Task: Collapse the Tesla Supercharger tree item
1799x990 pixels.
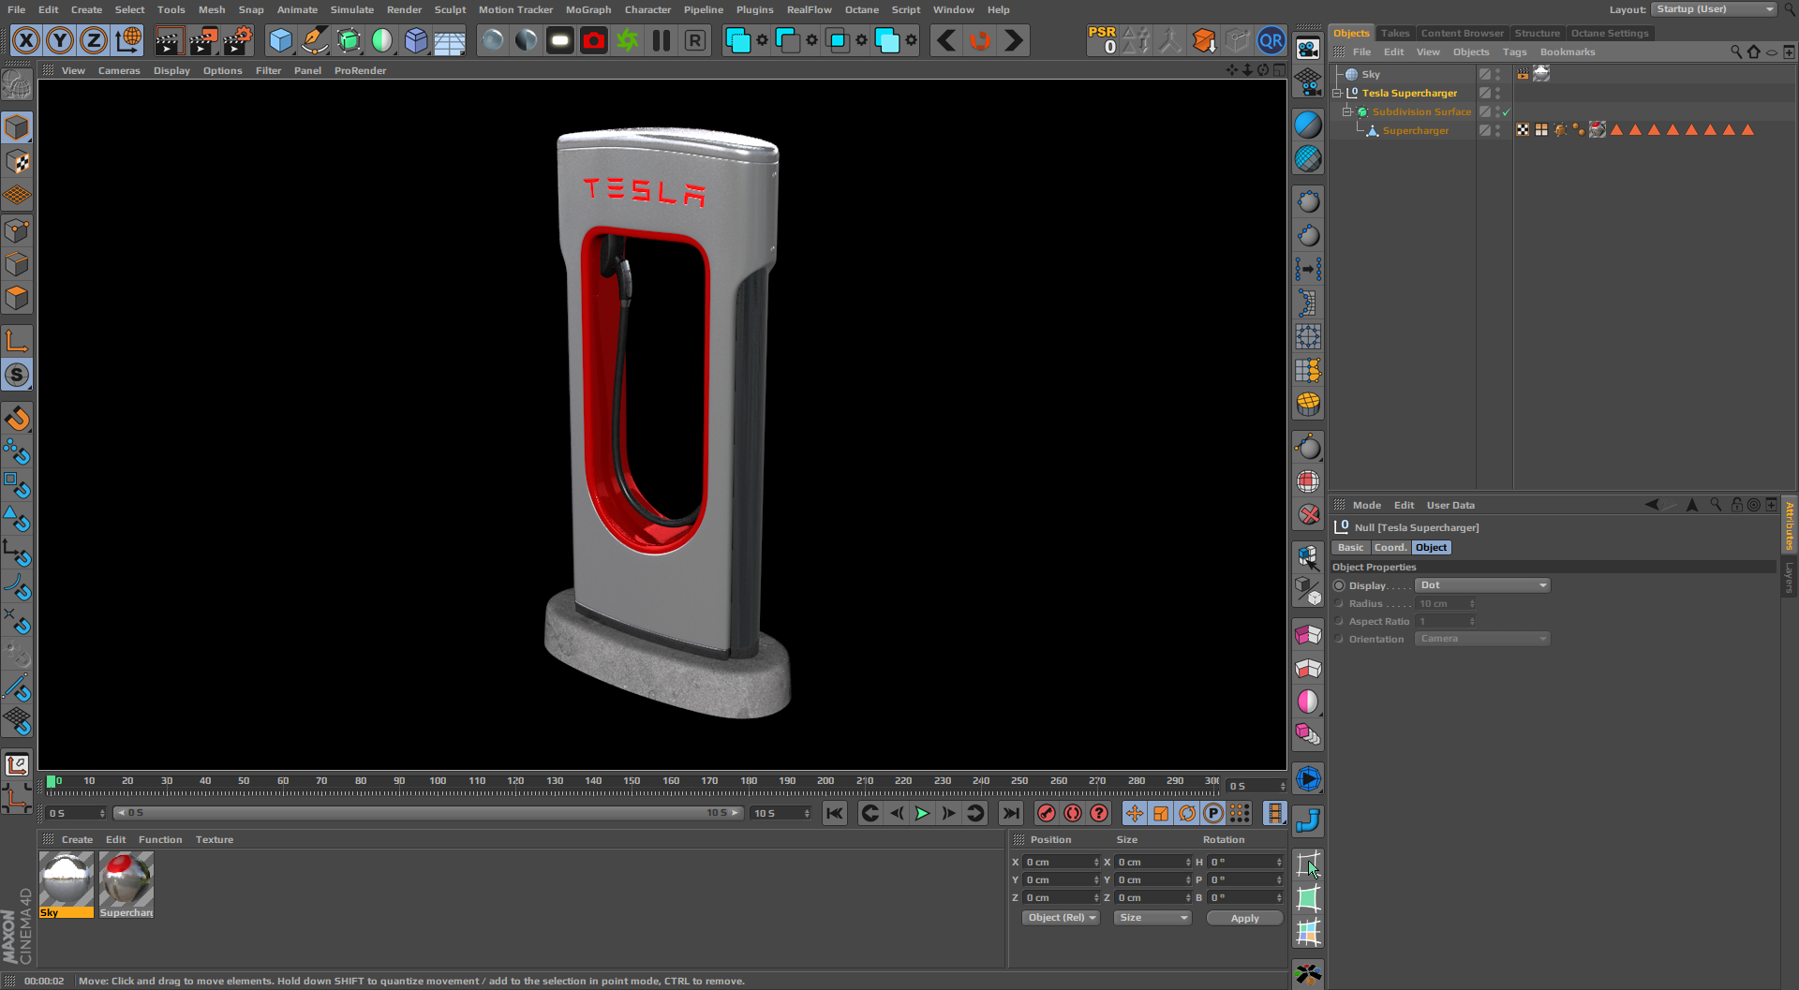Action: point(1337,94)
